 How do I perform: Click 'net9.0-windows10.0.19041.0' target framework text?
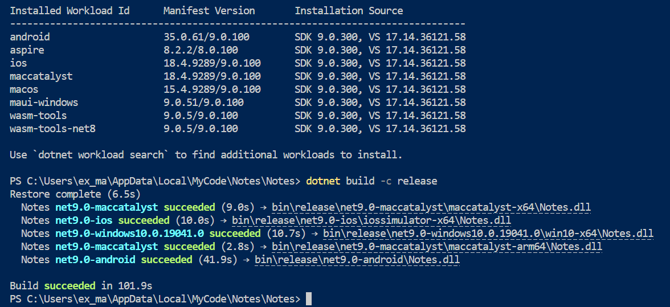coord(129,234)
